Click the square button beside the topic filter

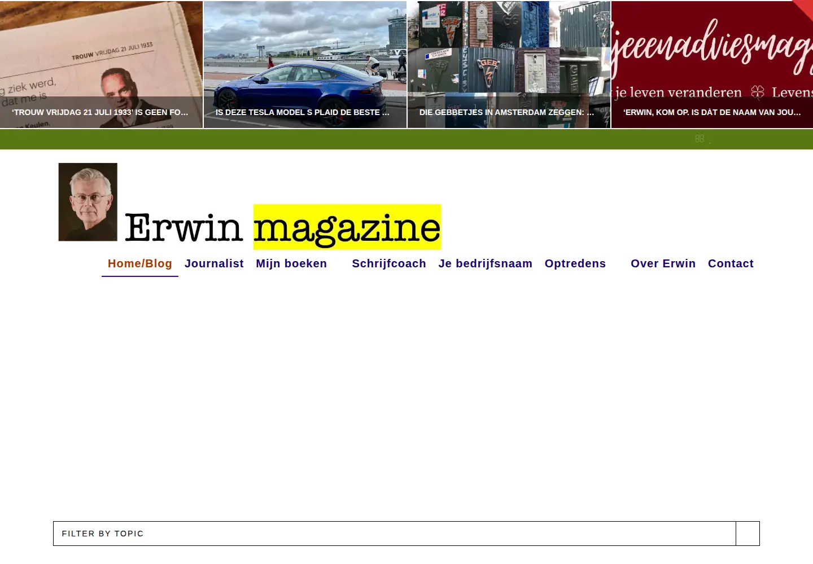[x=748, y=534]
